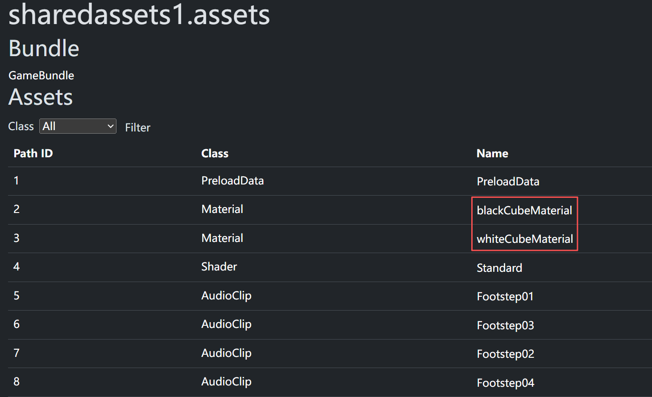This screenshot has height=397, width=652.
Task: Select the Standard shader asset name
Action: point(499,268)
